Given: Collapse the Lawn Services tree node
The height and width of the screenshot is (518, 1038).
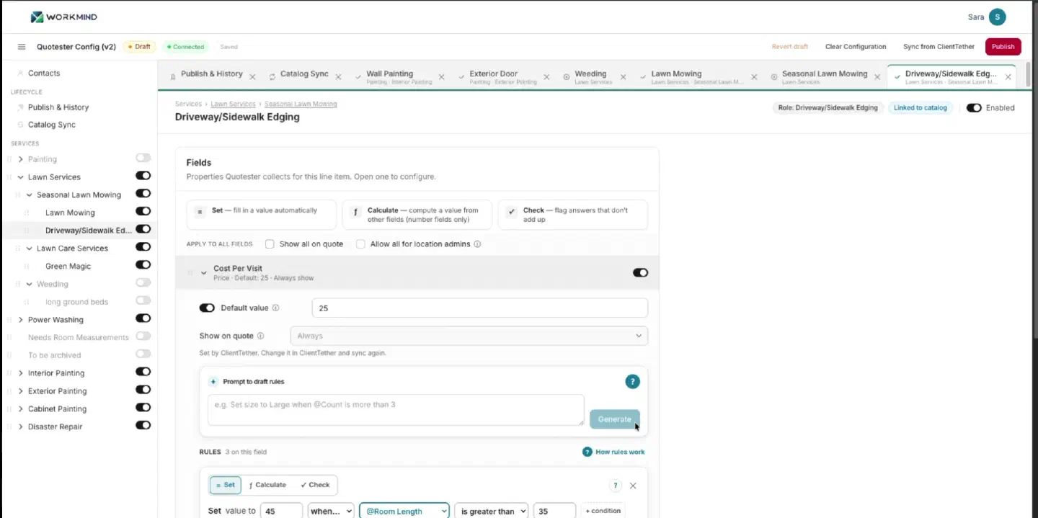Looking at the screenshot, I should 20,177.
